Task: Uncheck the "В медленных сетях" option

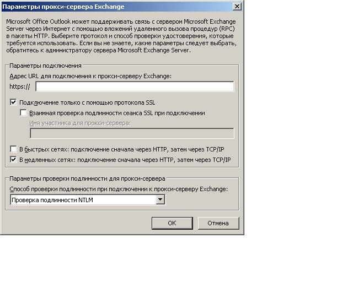Action: [x=14, y=160]
